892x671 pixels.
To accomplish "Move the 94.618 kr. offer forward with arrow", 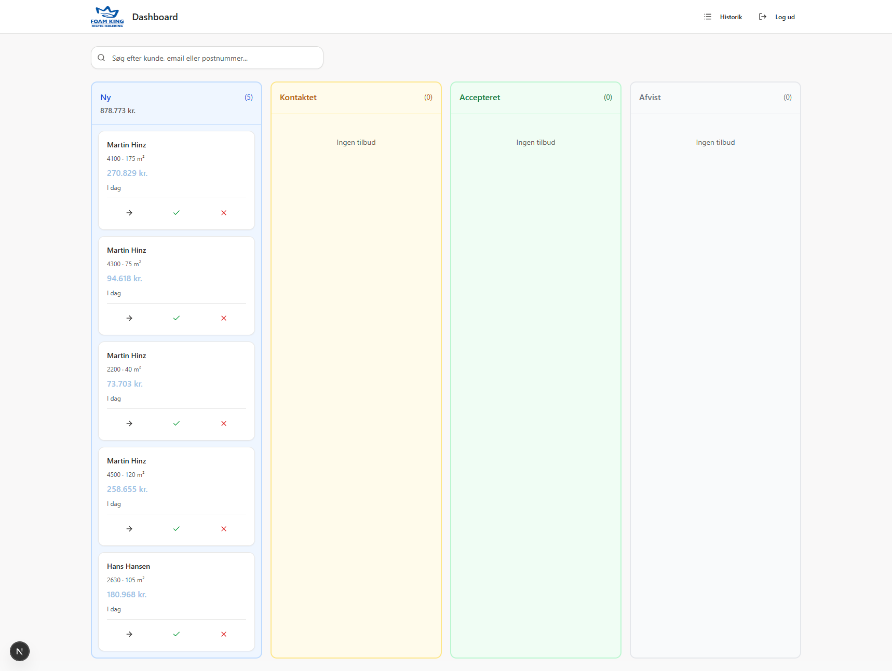I will [x=129, y=318].
